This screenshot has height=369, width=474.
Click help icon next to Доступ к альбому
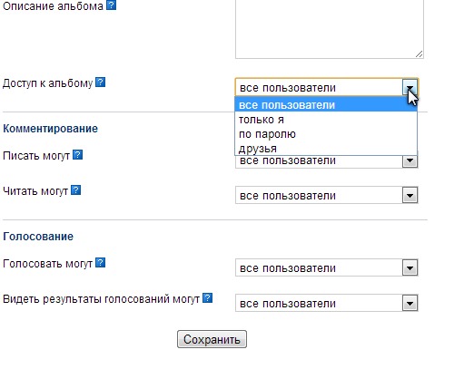101,83
